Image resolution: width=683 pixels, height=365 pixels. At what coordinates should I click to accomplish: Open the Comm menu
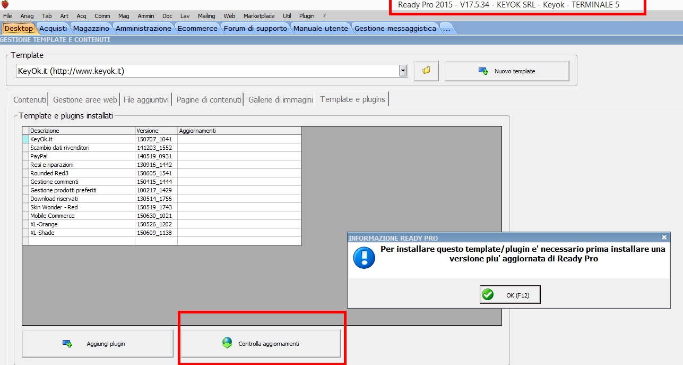102,16
